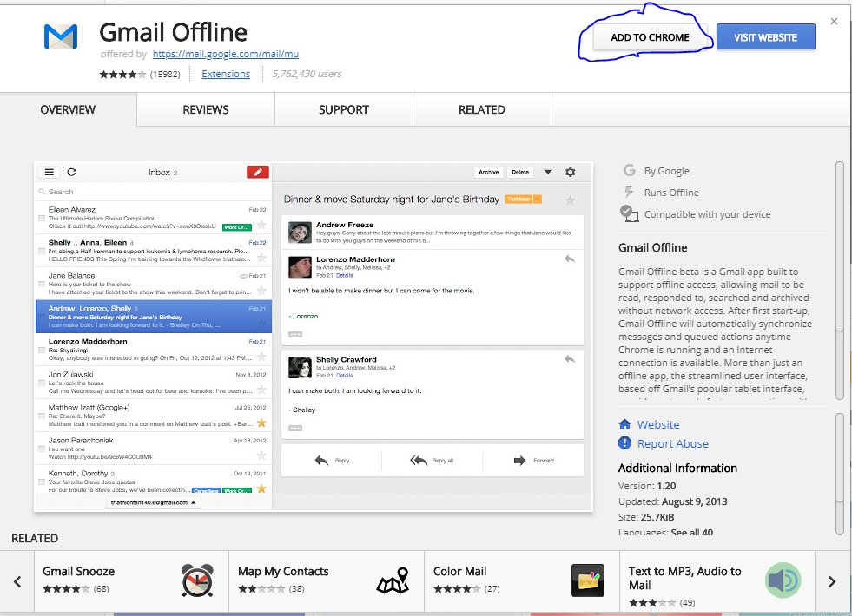Tick the checkbox on Jason Parachoniak's email
Image resolution: width=852 pixels, height=616 pixels.
[42, 449]
